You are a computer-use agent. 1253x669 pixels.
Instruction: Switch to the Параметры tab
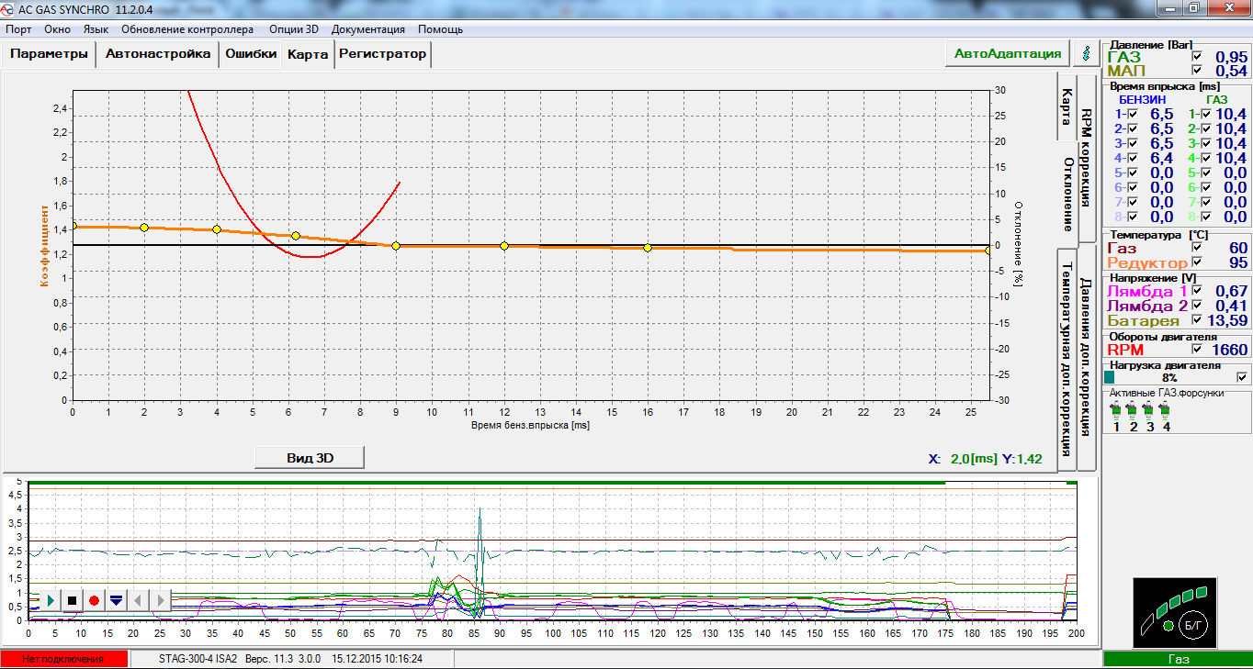49,54
